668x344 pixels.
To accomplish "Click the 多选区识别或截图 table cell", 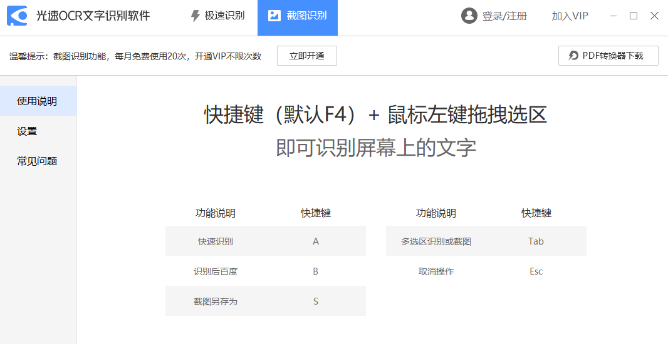I will point(436,241).
